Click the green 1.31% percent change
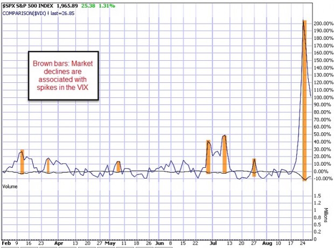This screenshot has width=334, height=248. click(107, 6)
